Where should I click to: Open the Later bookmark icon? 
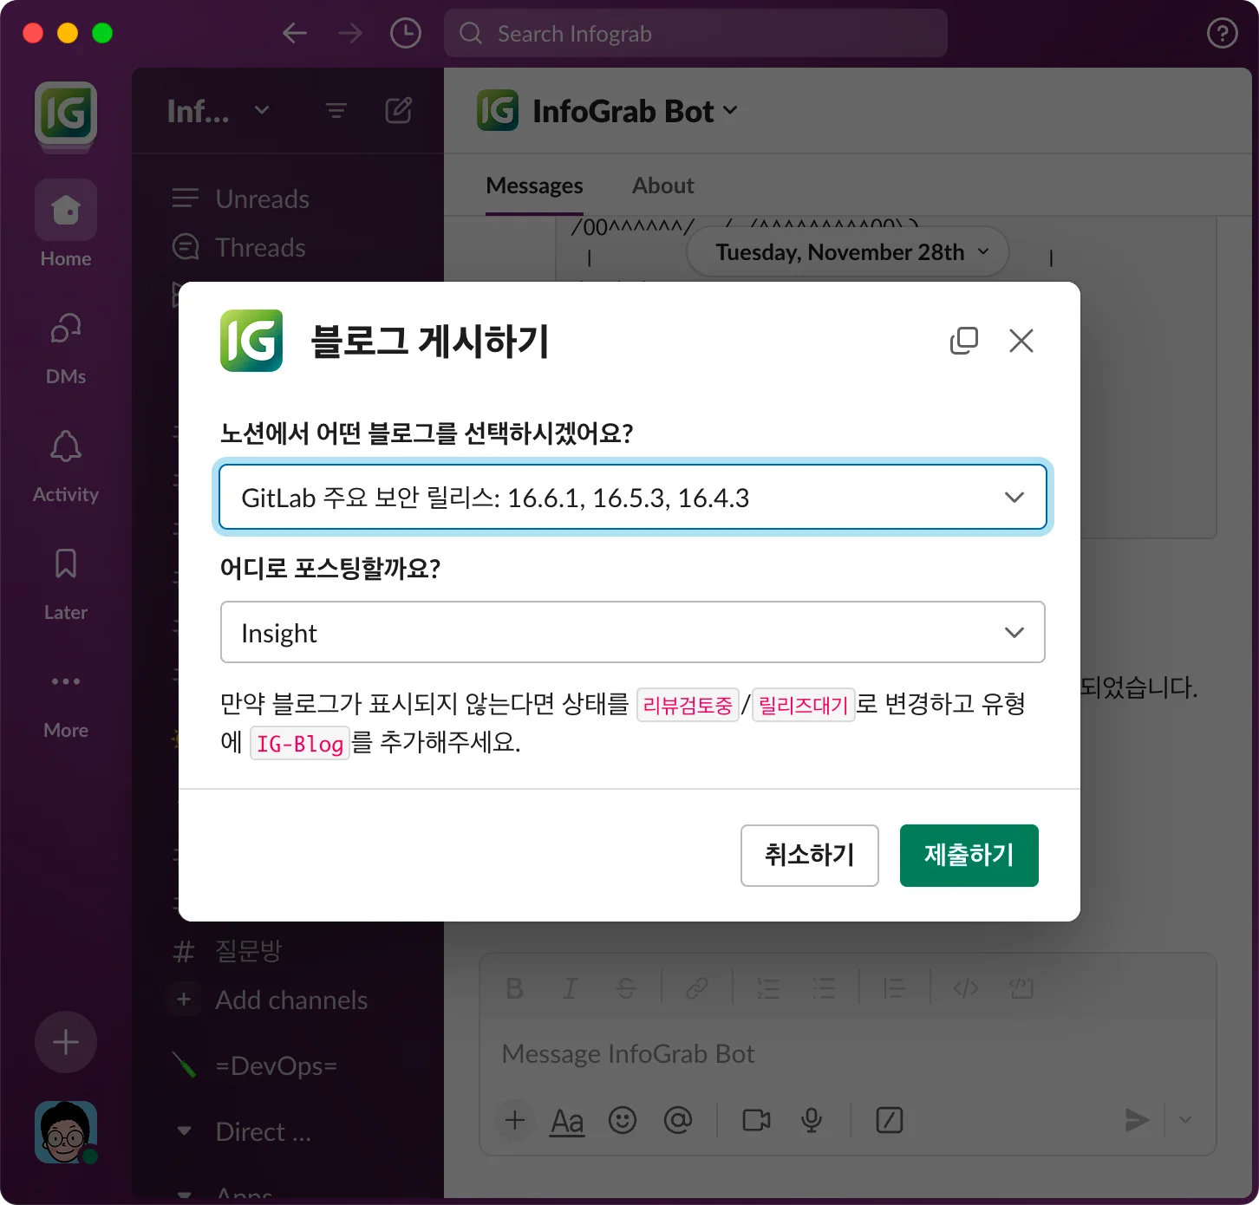click(66, 564)
